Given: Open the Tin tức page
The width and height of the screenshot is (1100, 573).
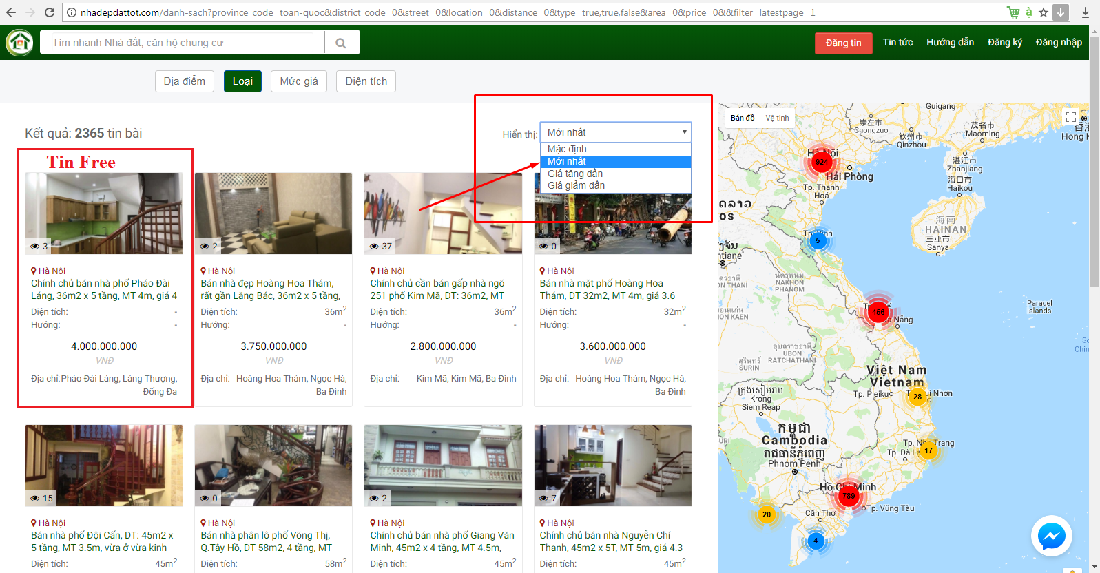Looking at the screenshot, I should click(x=898, y=42).
